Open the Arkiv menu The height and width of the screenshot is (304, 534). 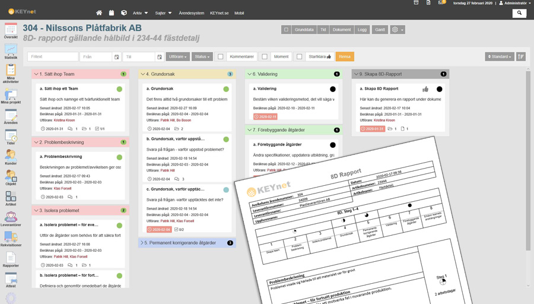point(140,13)
